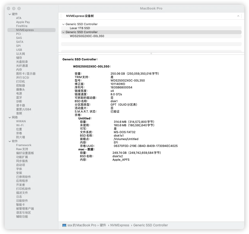
Task: Open 打印机 in the sidebar
Action: 20,82
